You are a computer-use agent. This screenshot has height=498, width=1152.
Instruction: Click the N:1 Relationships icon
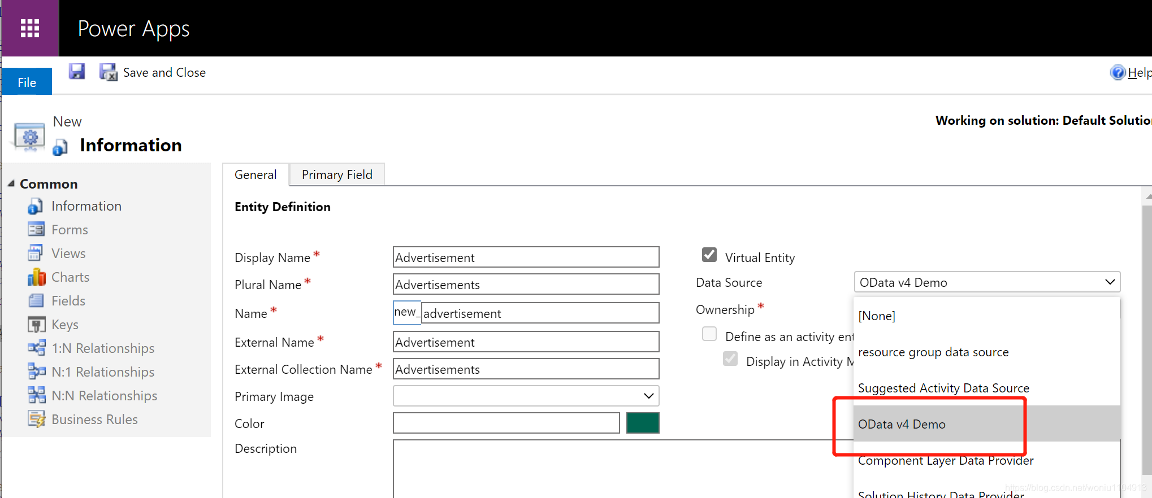pyautogui.click(x=36, y=372)
